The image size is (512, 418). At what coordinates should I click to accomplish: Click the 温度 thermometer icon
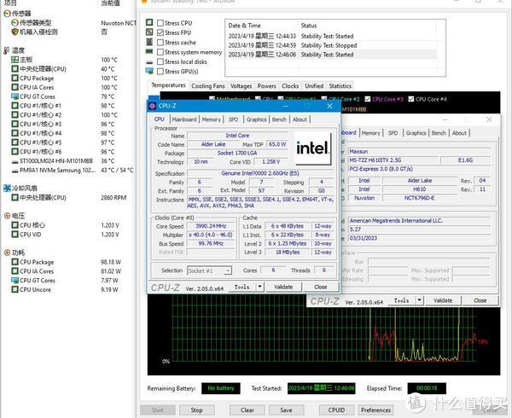7,50
